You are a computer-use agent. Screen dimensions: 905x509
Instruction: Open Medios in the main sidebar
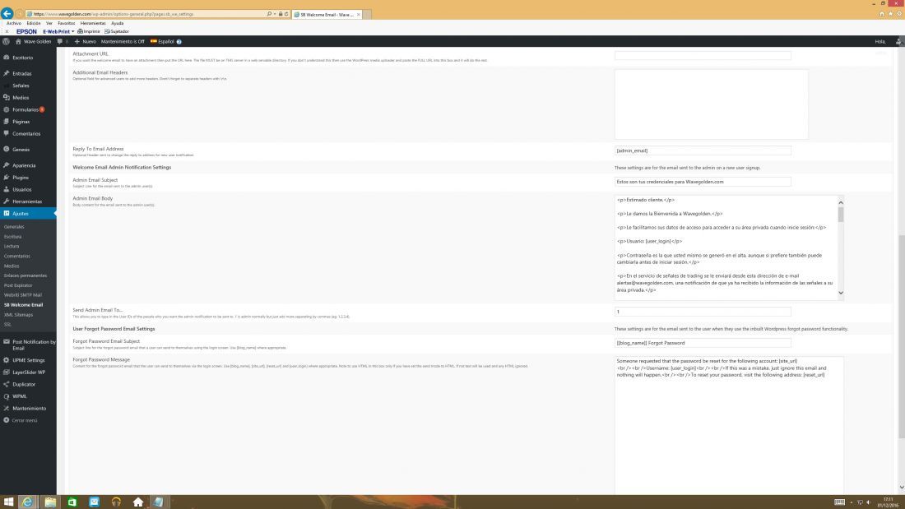[x=21, y=98]
